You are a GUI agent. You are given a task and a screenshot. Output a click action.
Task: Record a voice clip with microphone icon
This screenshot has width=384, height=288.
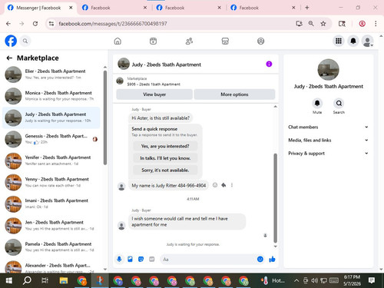point(119,259)
